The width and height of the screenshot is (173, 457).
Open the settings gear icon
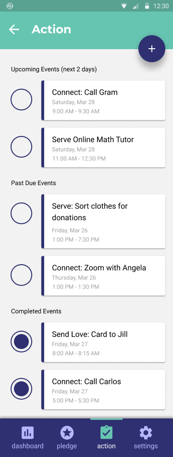[x=146, y=433]
